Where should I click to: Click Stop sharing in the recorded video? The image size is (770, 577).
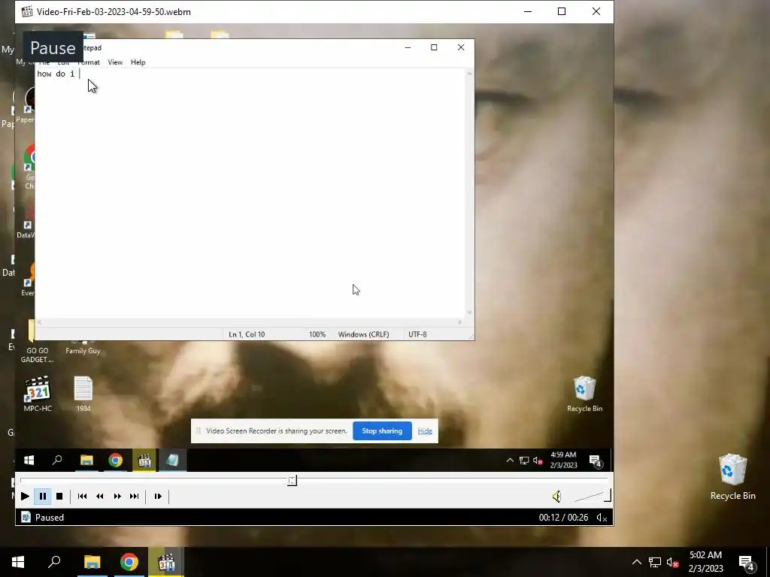382,430
